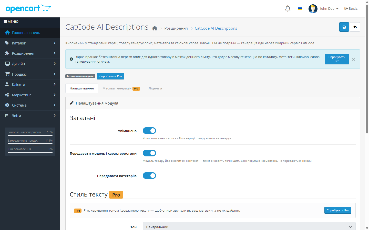Click the Ukrainian flag language icon

(x=300, y=9)
